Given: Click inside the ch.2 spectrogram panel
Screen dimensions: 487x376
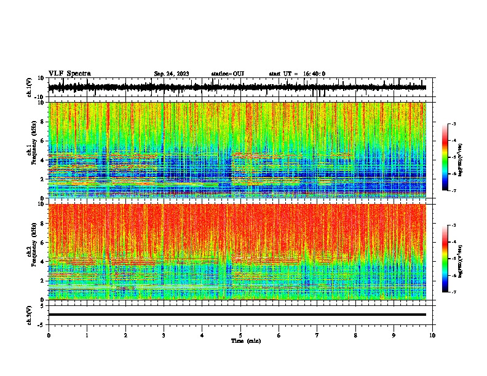Looking at the screenshot, I should pyautogui.click(x=237, y=252).
